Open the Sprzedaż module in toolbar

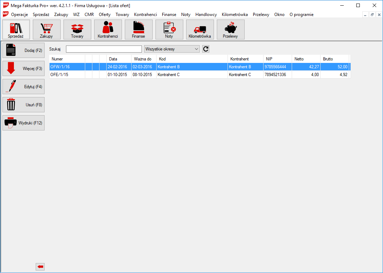[16, 30]
